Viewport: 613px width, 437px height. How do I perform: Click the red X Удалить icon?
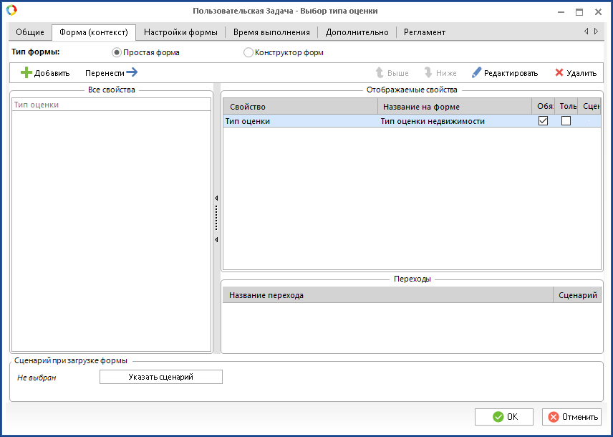coord(559,73)
